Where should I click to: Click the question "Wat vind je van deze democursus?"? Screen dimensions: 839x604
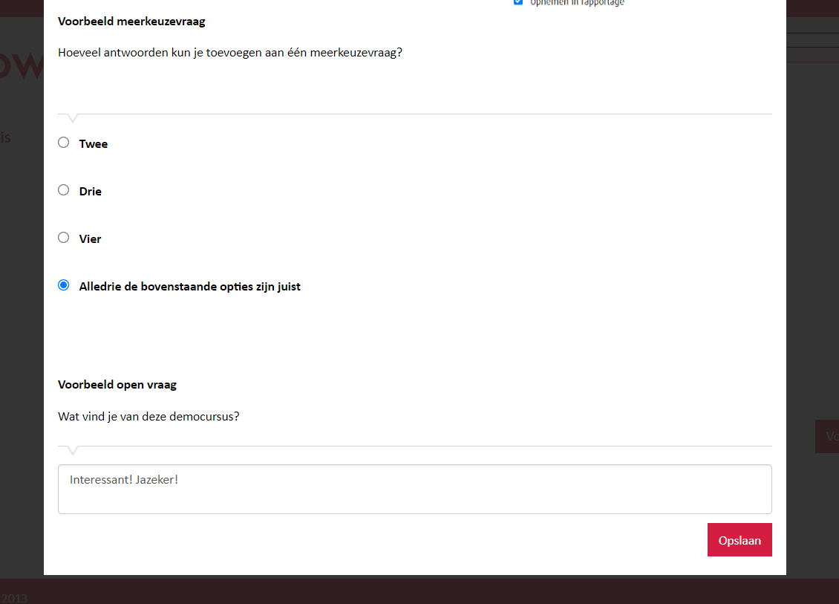[148, 417]
